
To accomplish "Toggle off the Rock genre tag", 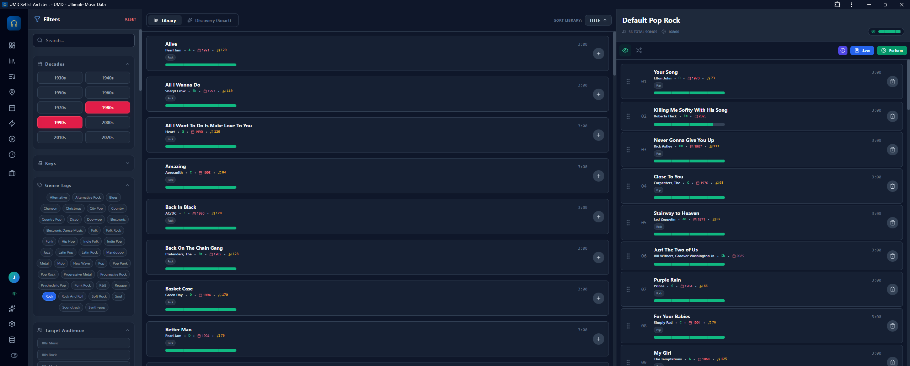I will click(49, 296).
